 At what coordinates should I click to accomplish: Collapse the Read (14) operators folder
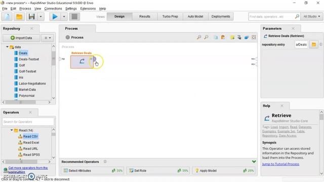tap(12, 130)
